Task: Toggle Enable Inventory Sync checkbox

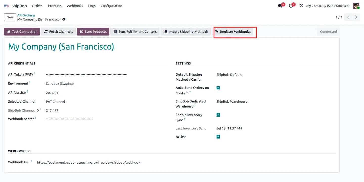Action: [218, 115]
